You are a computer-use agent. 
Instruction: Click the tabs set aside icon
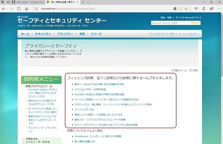[2, 2]
